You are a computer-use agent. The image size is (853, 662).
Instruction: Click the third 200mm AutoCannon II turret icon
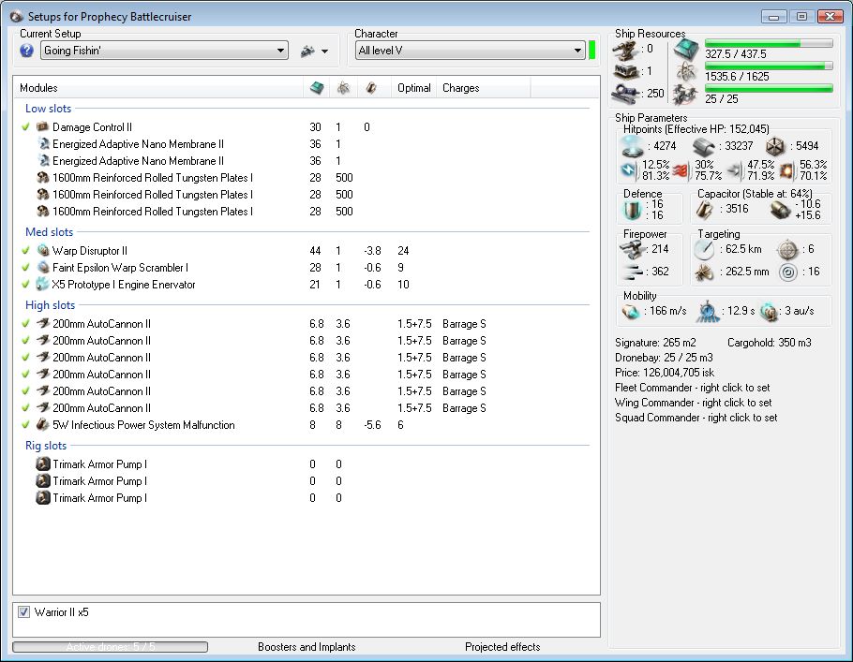click(43, 357)
